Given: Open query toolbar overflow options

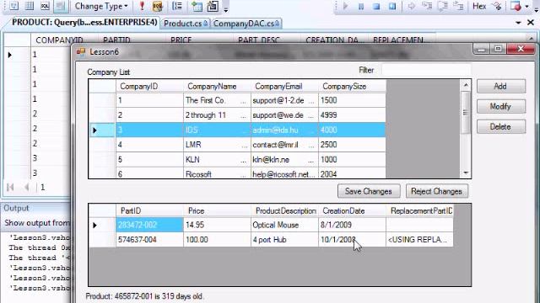Looking at the screenshot, I should [x=226, y=8].
